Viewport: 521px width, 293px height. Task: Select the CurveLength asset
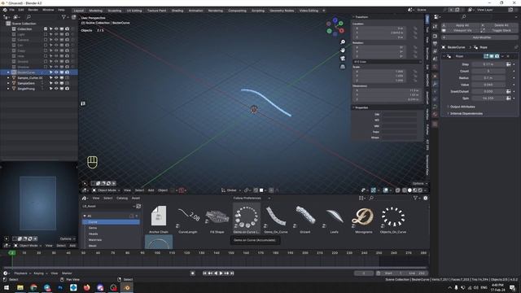(188, 218)
